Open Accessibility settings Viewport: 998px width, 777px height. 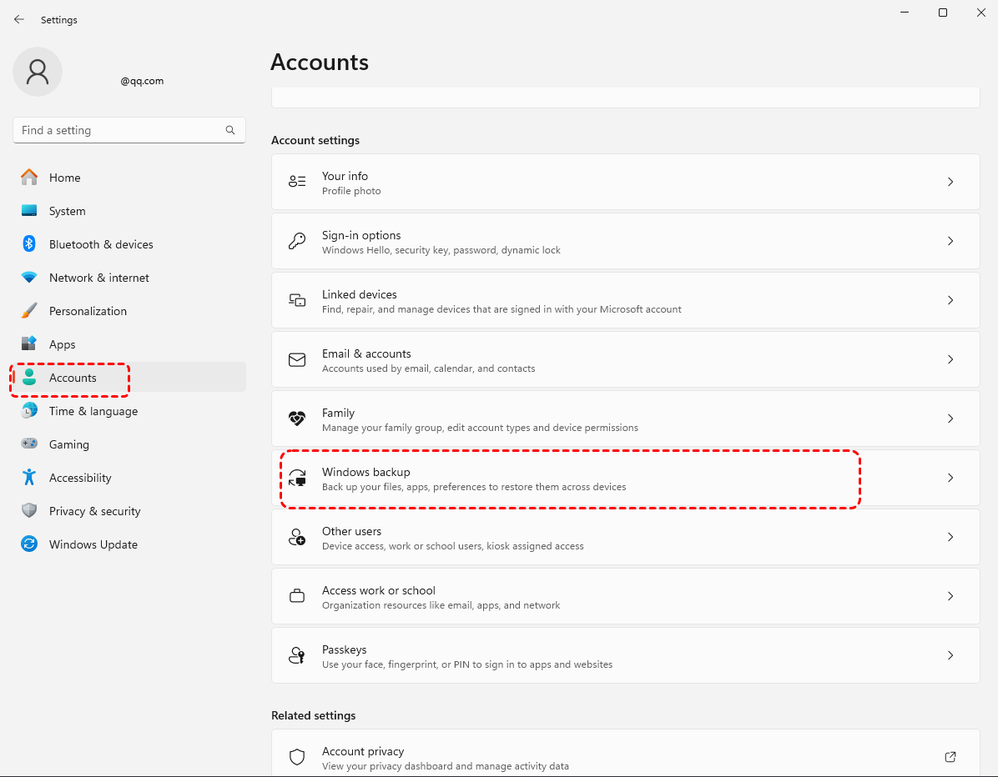129,478
